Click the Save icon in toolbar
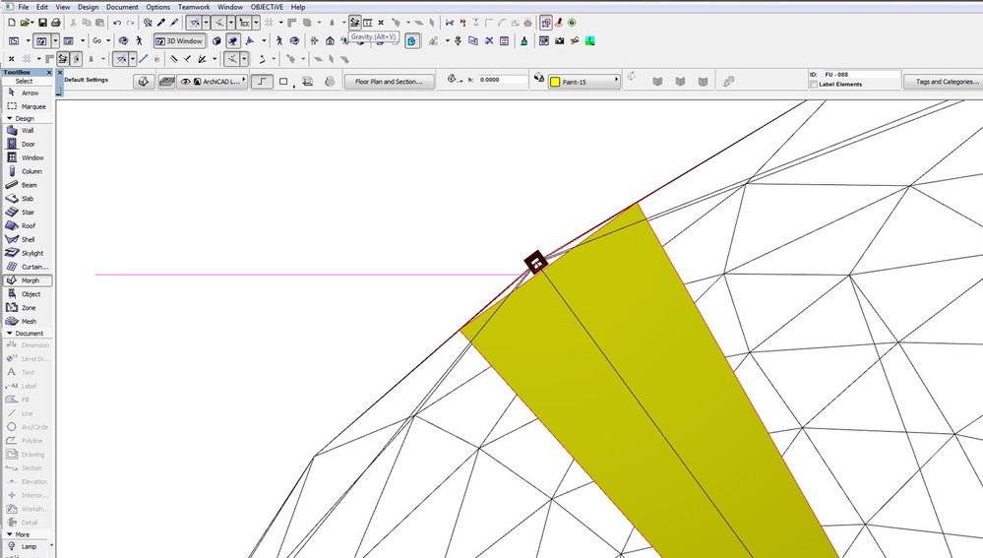Image resolution: width=983 pixels, height=558 pixels. coord(42,23)
